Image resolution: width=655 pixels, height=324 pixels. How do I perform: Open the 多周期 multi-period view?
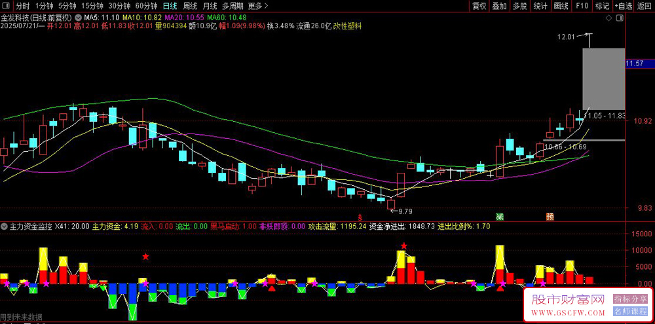point(232,6)
